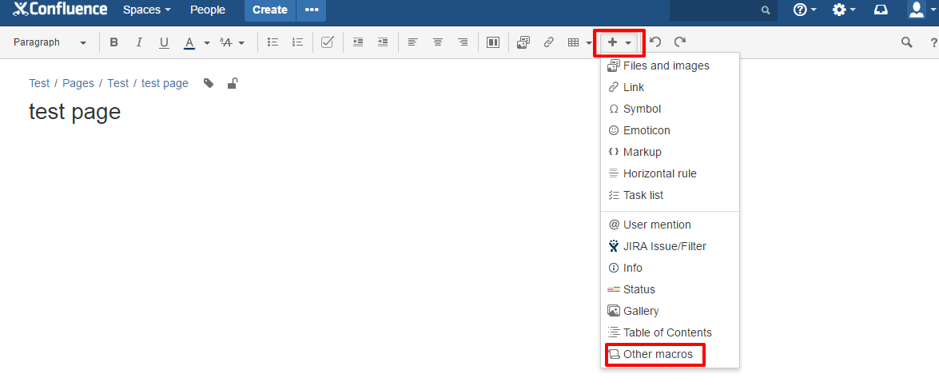This screenshot has width=939, height=386.
Task: Click the insert link toolbar icon
Action: click(548, 42)
